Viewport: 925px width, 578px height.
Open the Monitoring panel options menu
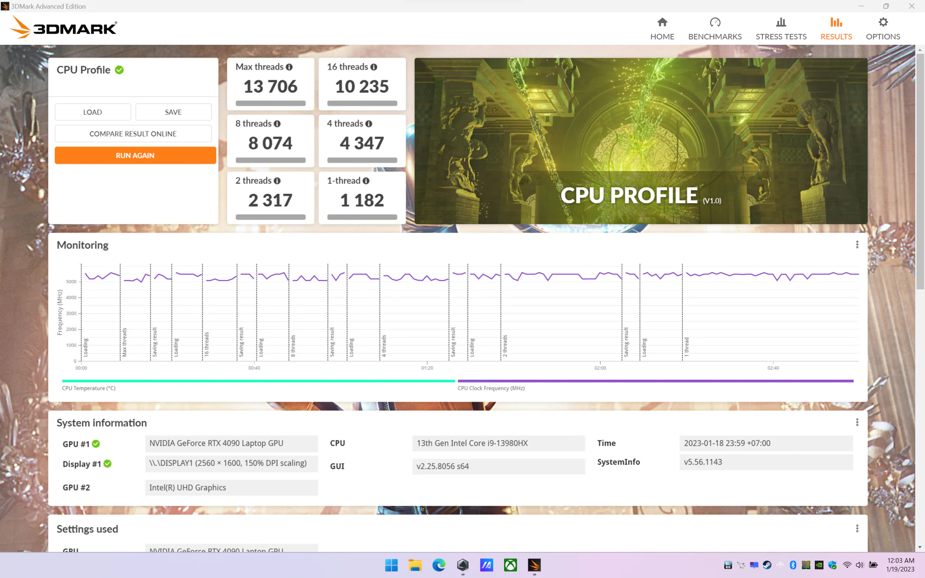click(857, 245)
